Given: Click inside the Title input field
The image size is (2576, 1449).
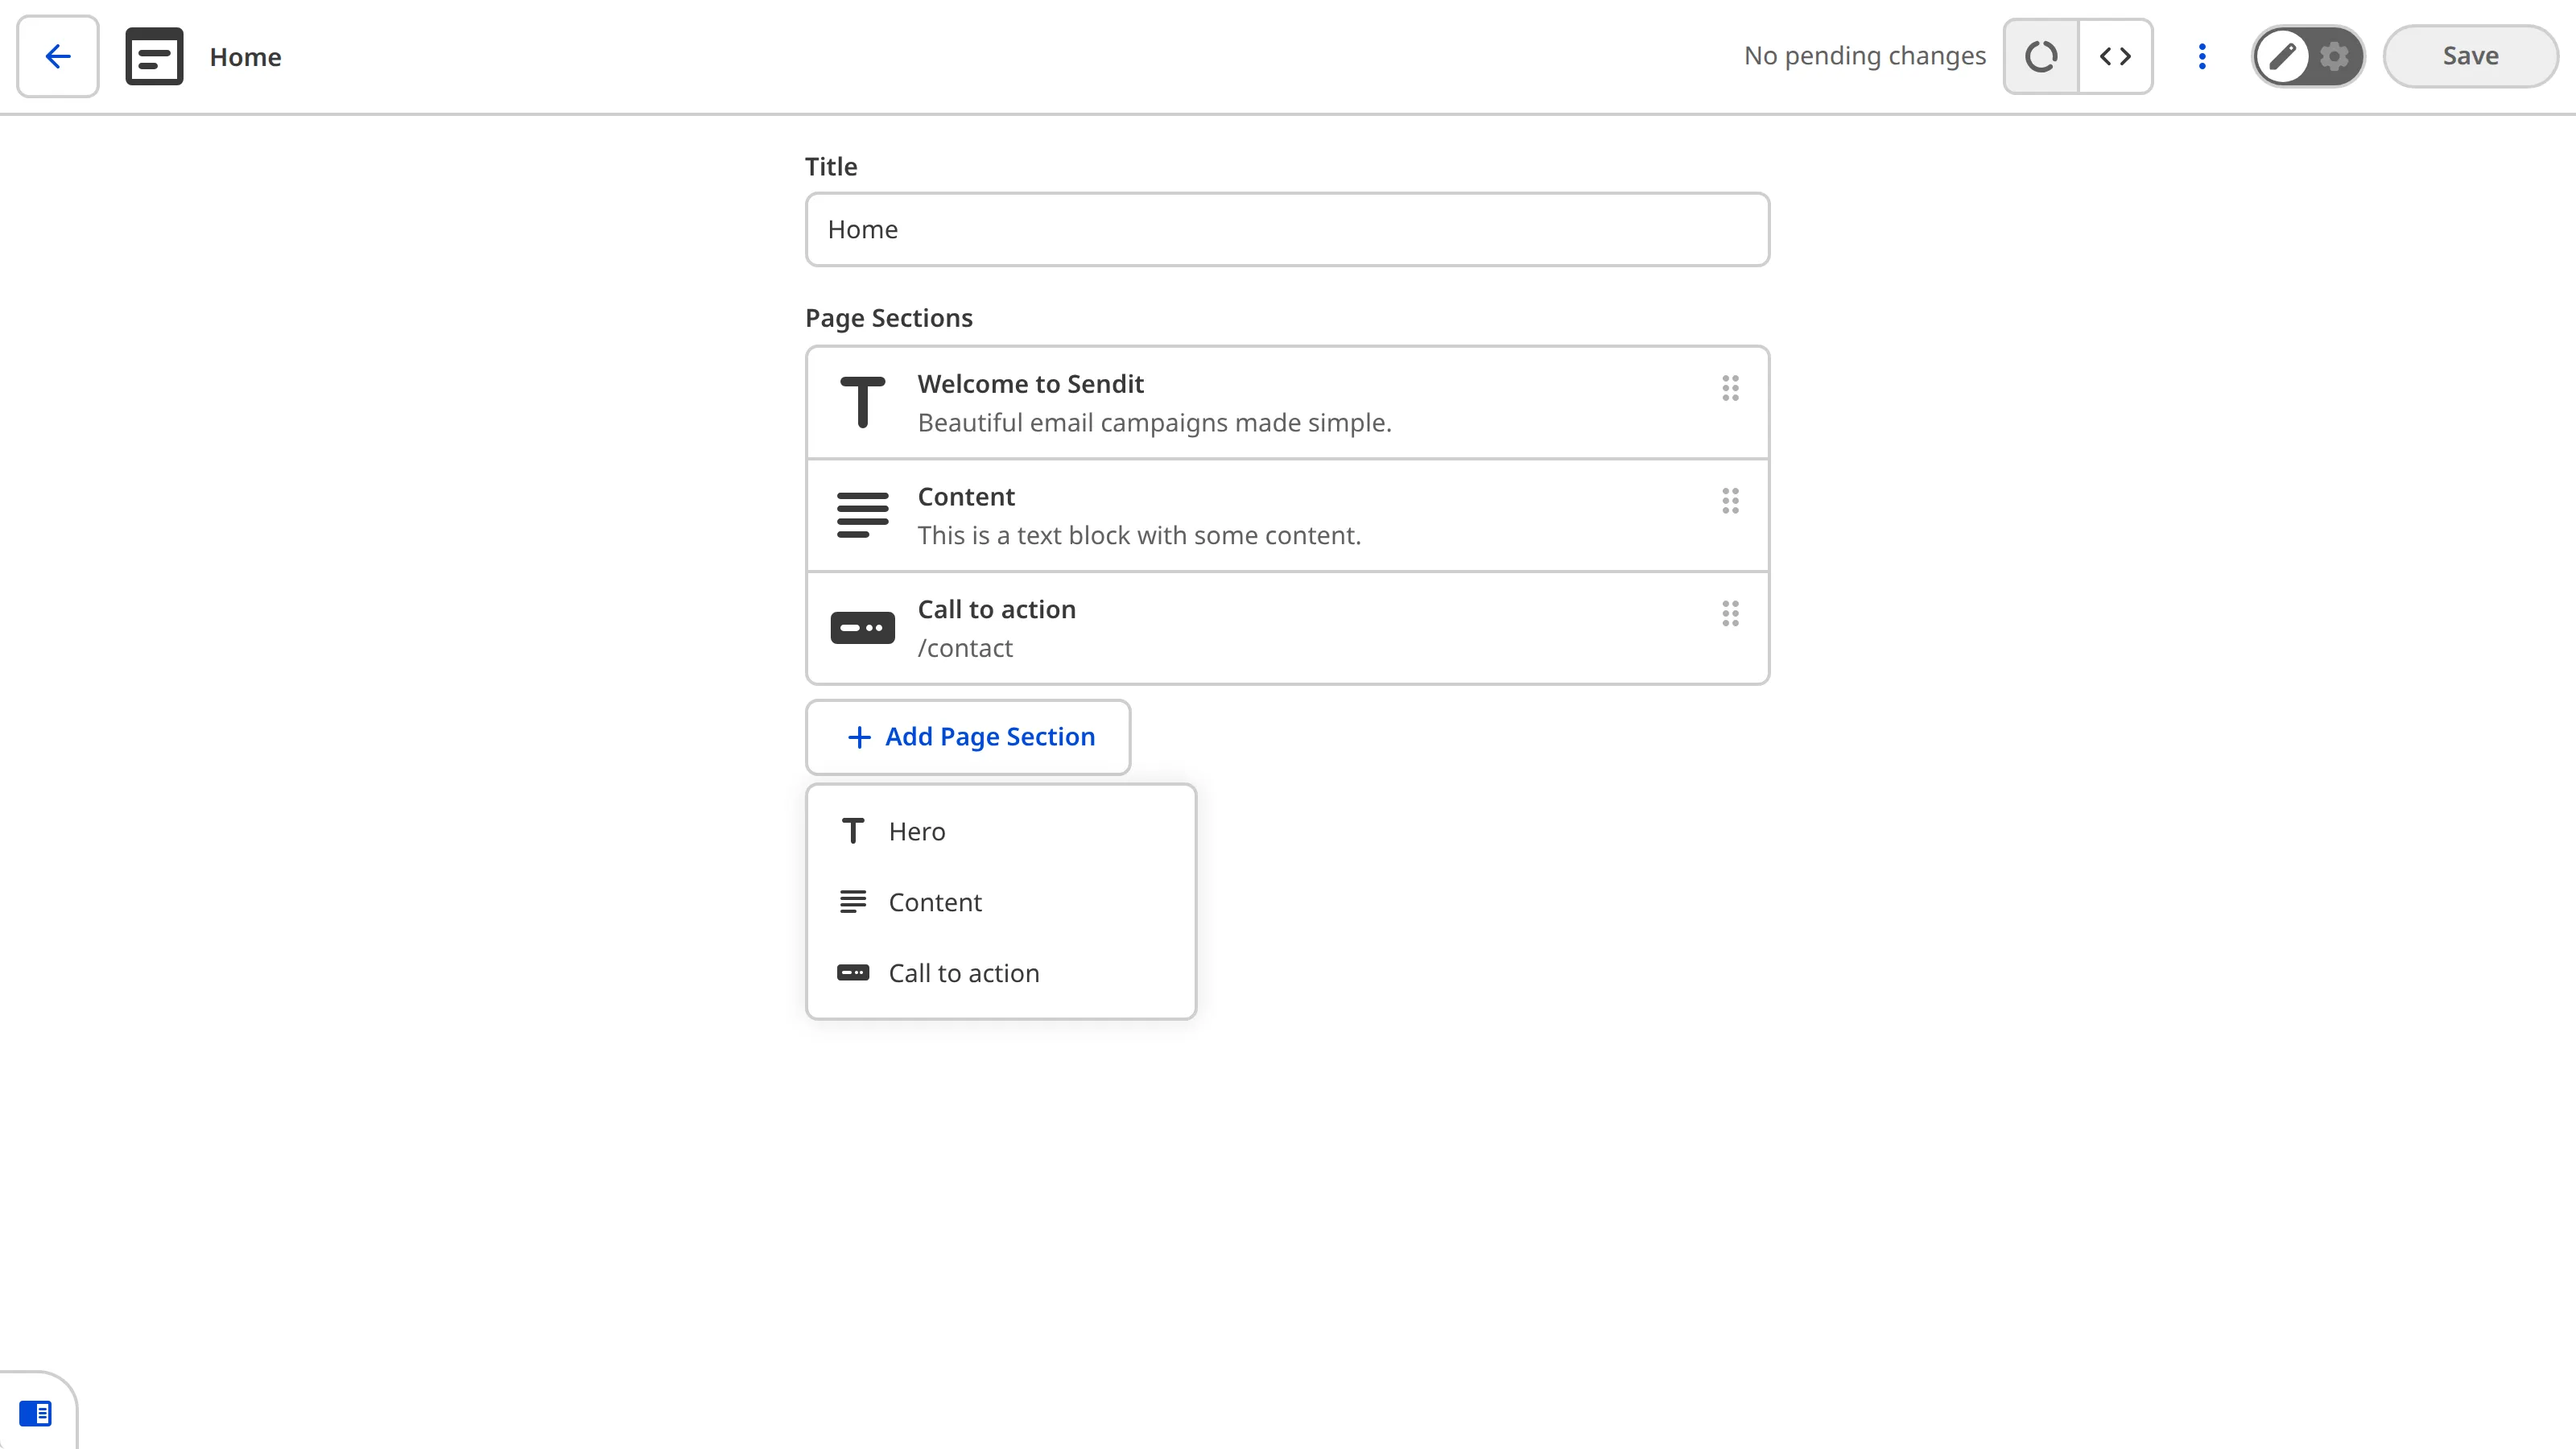Looking at the screenshot, I should tap(1287, 229).
